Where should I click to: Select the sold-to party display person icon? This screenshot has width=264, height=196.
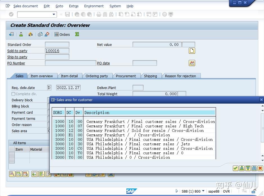point(21,34)
